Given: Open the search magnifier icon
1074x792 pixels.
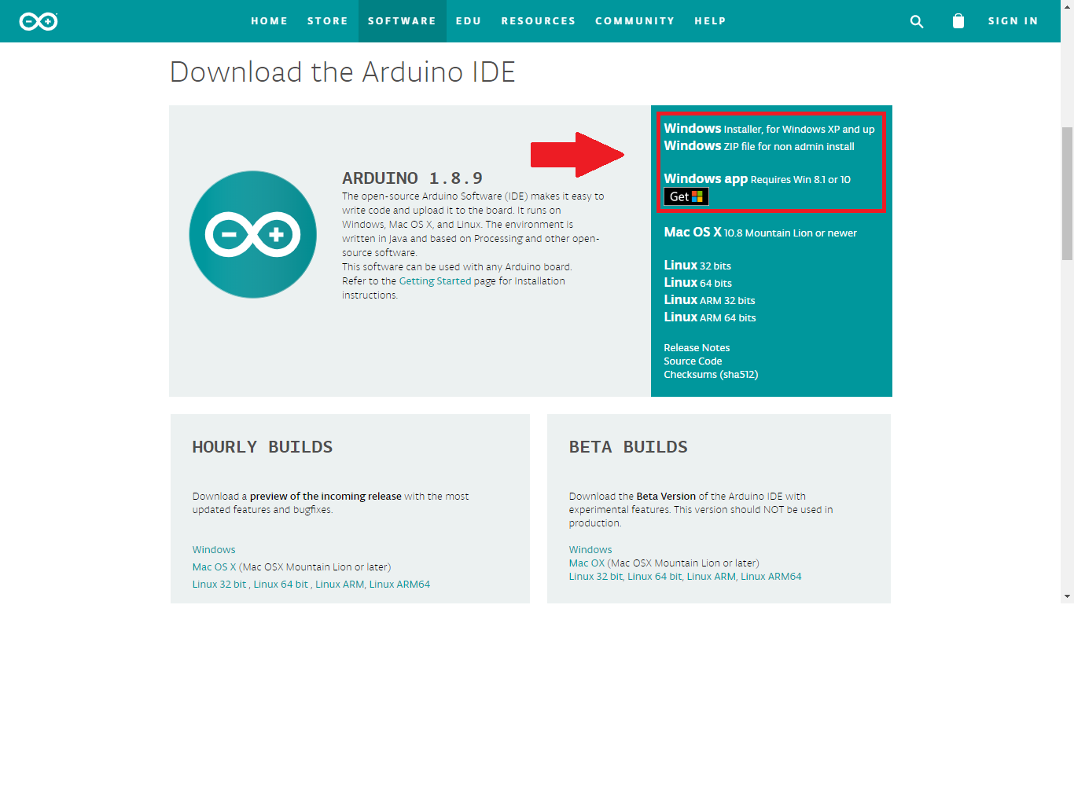Looking at the screenshot, I should pos(917,21).
